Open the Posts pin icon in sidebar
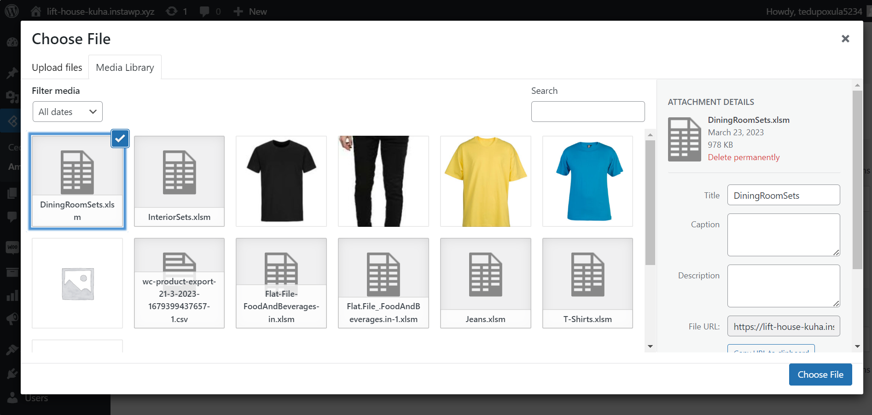The height and width of the screenshot is (415, 872). tap(12, 73)
